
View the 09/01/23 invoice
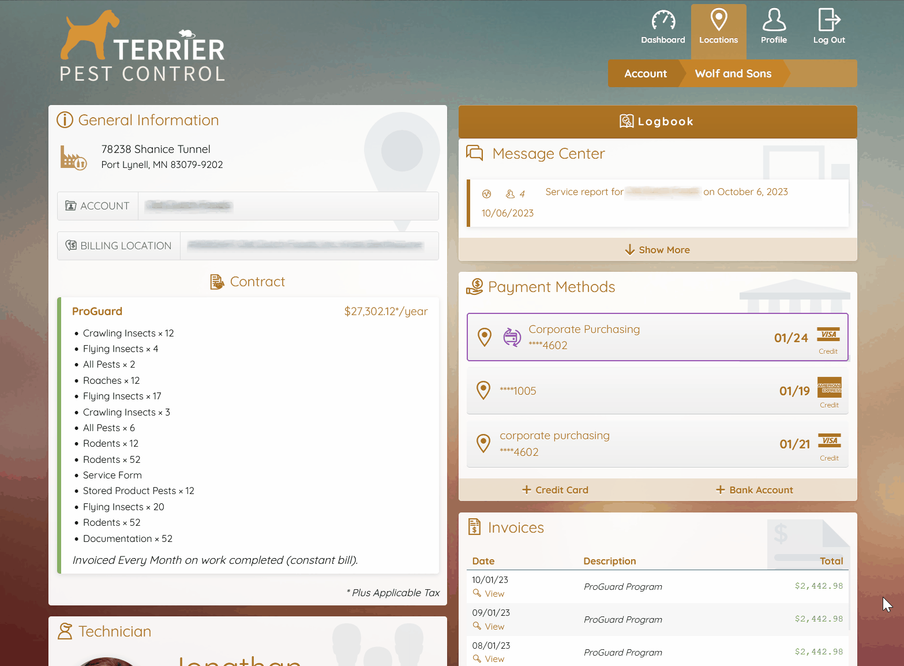[488, 626]
